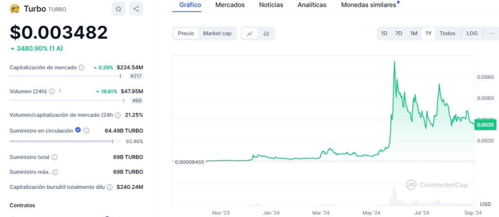The image size is (499, 217).
Task: Click the market cap rank #217 badge
Action: [x=136, y=76]
